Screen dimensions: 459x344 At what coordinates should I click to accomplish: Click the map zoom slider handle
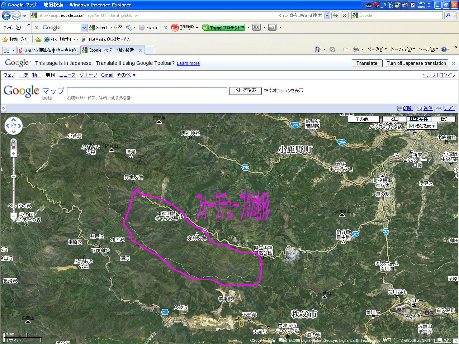tap(14, 176)
